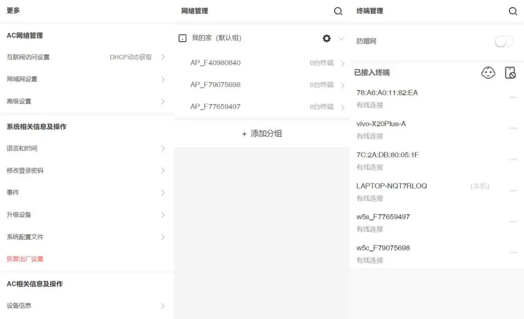Expand 事件 row arrow
This screenshot has width=524, height=319.
[x=163, y=193]
